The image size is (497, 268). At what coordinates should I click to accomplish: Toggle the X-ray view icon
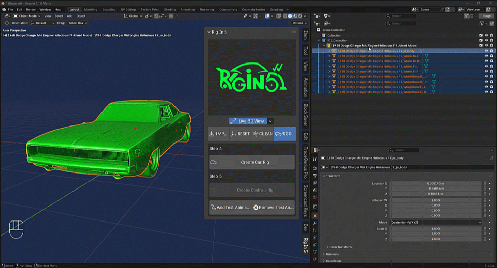pyautogui.click(x=279, y=16)
